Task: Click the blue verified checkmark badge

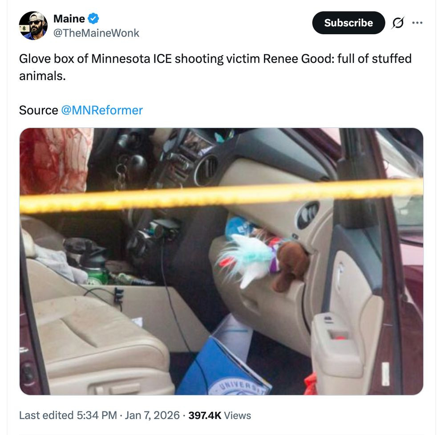Action: (x=93, y=19)
